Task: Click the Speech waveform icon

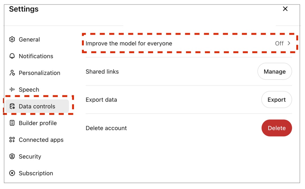Action: click(x=12, y=89)
